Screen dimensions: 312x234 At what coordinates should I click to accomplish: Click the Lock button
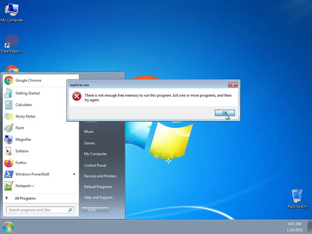91,210
